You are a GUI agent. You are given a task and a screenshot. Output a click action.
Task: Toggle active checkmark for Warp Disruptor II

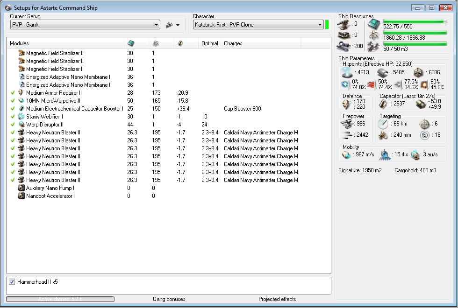[x=13, y=124]
